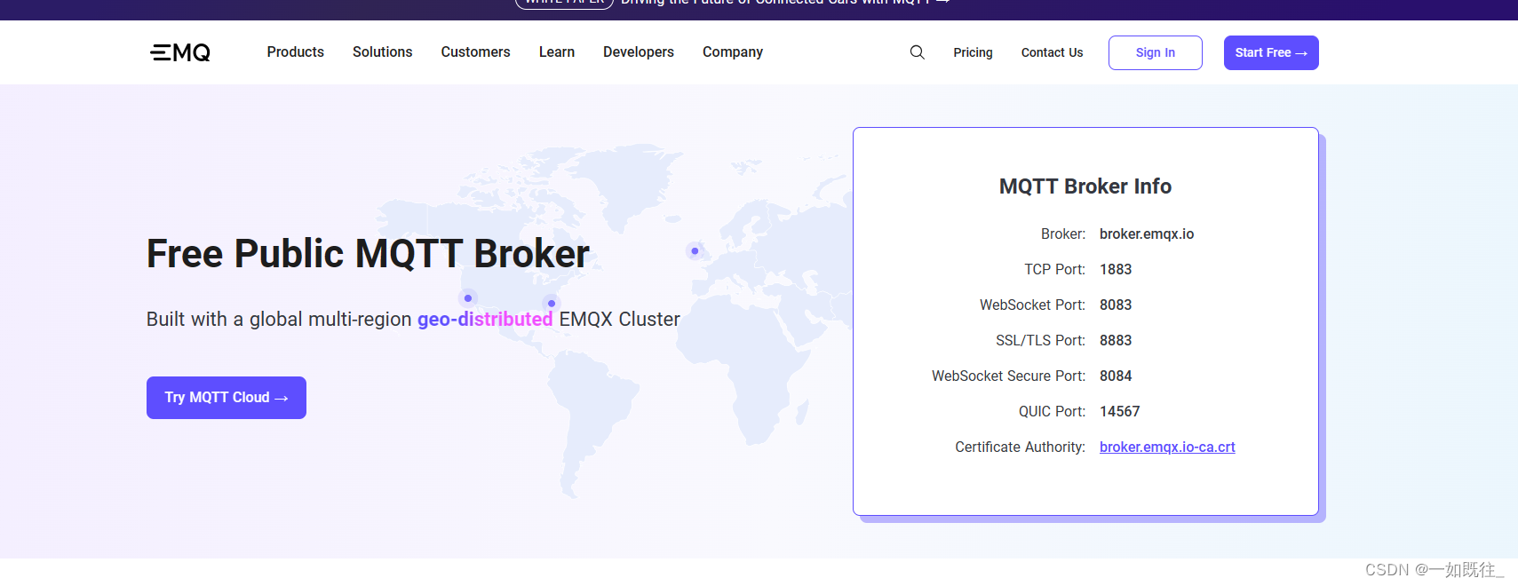Select the WebSocket port value 8083
Image resolution: width=1518 pixels, height=586 pixels.
point(1116,305)
